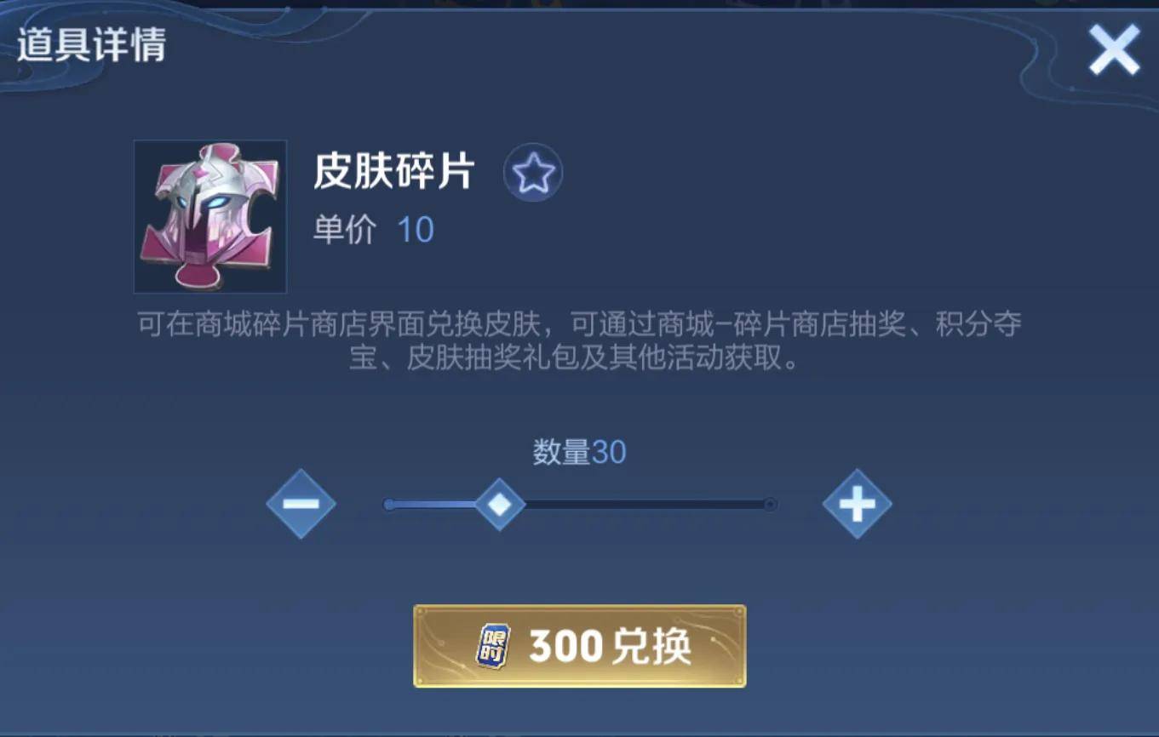
Task: Jump to maximum at slider's right end dot
Action: (x=770, y=505)
